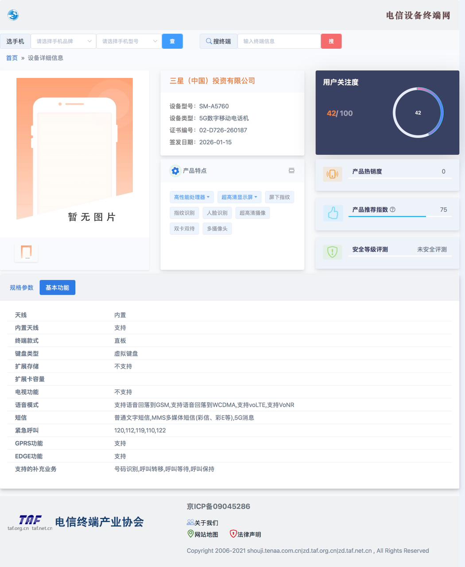Switch to the 规格参数 tab
465x567 pixels.
coord(22,287)
